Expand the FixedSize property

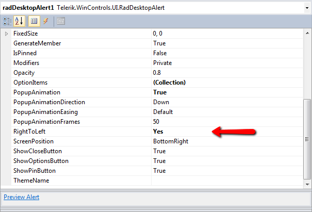[x=7, y=34]
